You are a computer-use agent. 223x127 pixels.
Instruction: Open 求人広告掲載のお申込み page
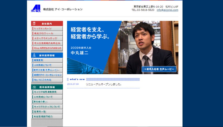pyautogui.click(x=47, y=43)
